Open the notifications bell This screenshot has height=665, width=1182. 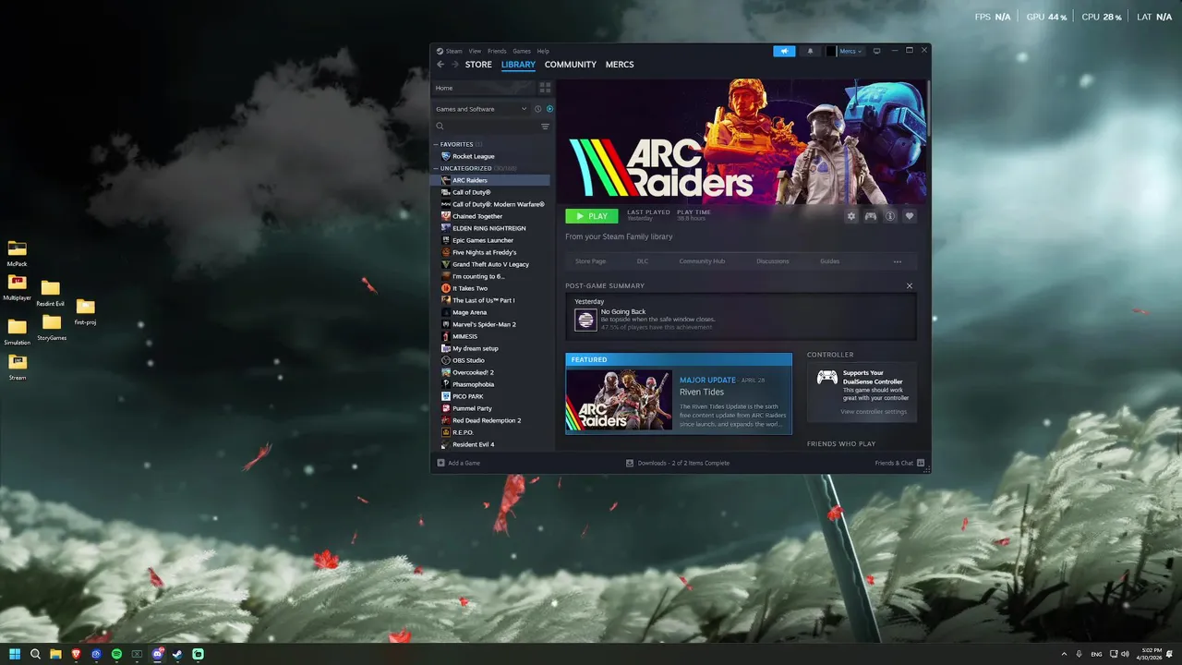tap(810, 51)
